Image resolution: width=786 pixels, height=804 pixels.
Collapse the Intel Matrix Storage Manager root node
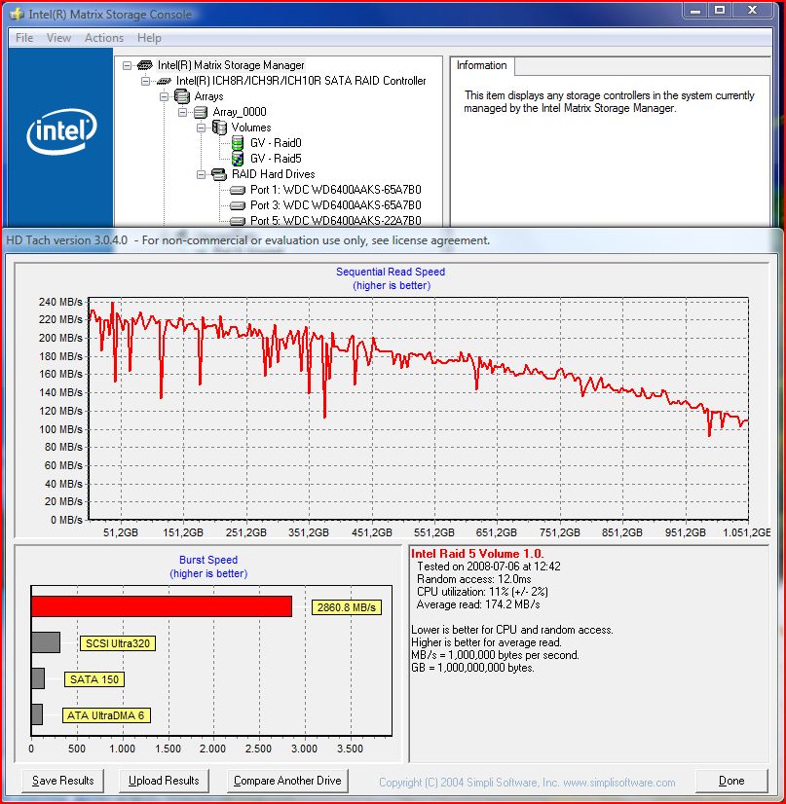click(x=127, y=65)
